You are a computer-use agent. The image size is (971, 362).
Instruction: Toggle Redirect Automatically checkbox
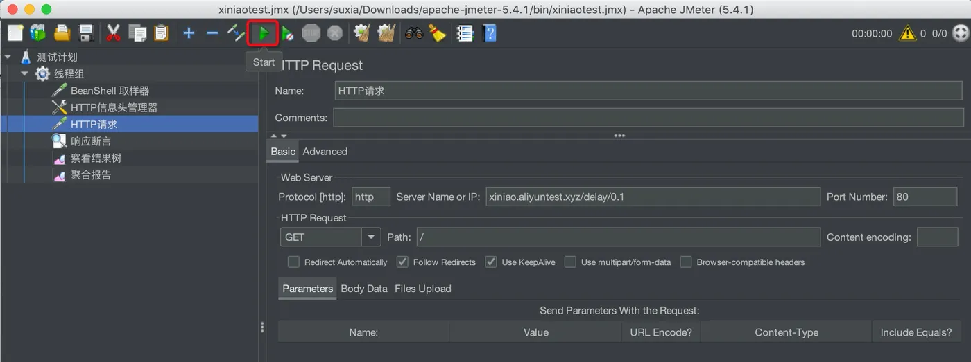point(293,262)
